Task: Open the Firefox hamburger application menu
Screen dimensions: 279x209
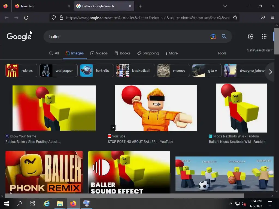Action: click(272, 17)
